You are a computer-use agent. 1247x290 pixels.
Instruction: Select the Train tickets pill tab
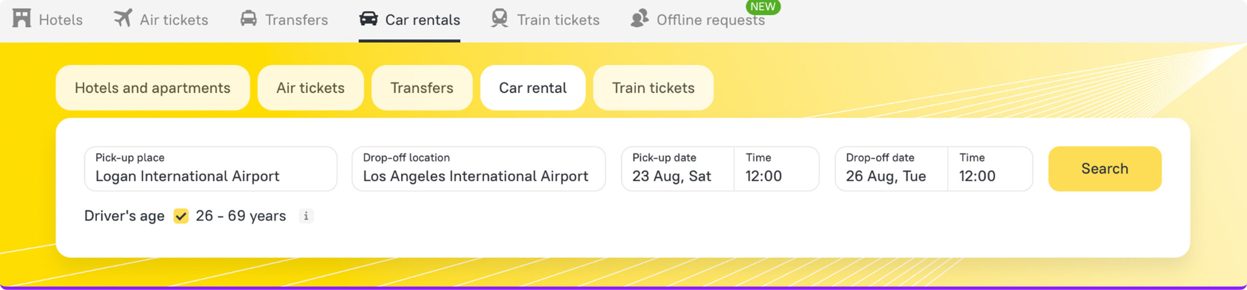tap(653, 88)
